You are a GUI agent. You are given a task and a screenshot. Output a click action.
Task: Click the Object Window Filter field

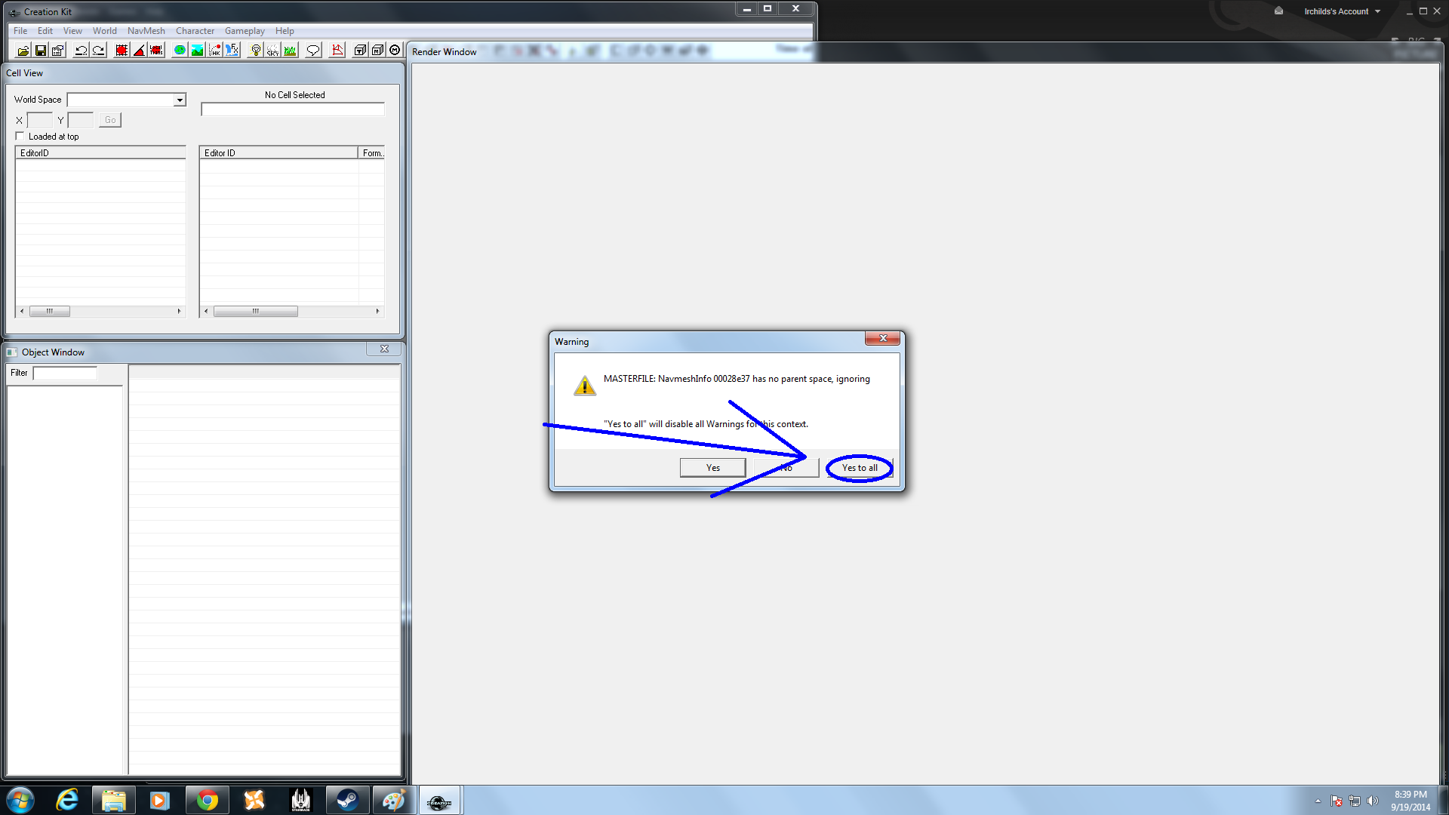65,373
